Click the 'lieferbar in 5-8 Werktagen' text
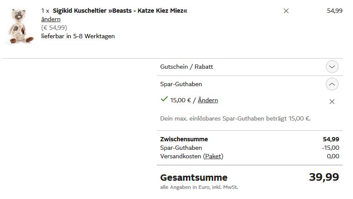Screen dimensions: 353x199 click(x=78, y=36)
